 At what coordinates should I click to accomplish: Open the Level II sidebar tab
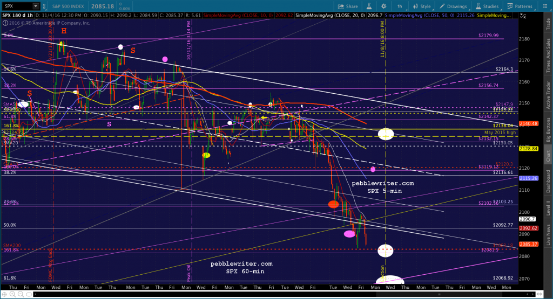549,208
